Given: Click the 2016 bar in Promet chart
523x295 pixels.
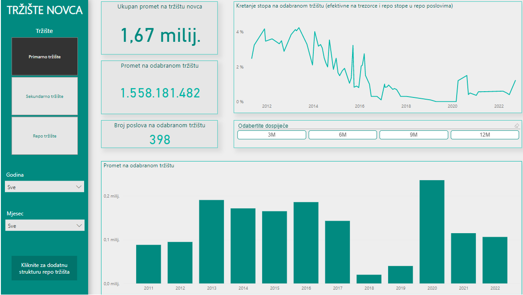Looking at the screenshot, I should tap(306, 242).
